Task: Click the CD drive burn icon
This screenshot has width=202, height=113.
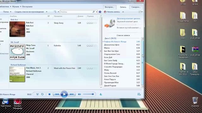Action: [x=110, y=23]
